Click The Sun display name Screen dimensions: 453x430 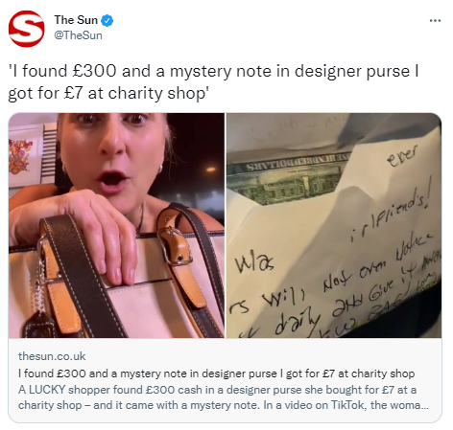[x=76, y=20]
